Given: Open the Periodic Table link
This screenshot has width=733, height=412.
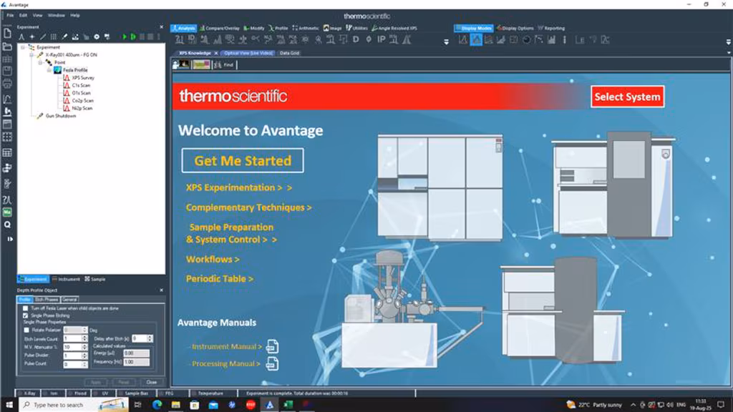Looking at the screenshot, I should (219, 279).
